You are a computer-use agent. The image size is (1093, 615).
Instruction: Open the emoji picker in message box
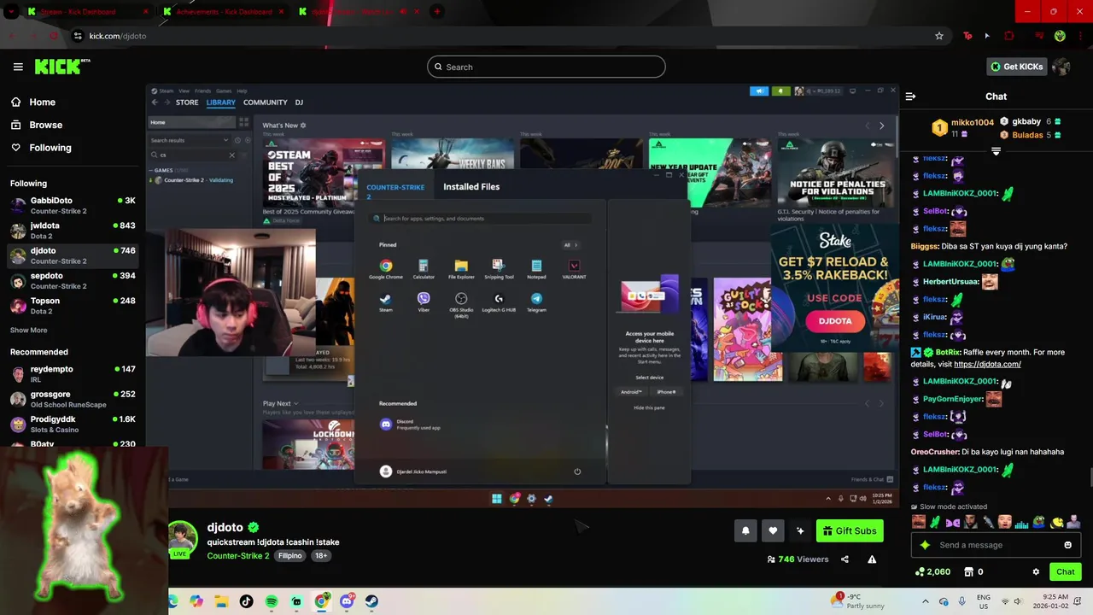click(1067, 545)
